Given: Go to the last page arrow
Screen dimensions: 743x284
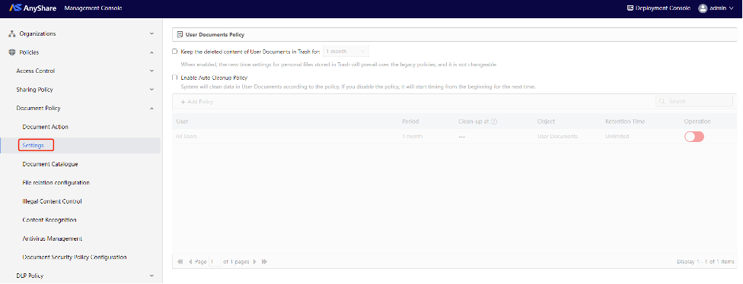Looking at the screenshot, I should click(264, 261).
